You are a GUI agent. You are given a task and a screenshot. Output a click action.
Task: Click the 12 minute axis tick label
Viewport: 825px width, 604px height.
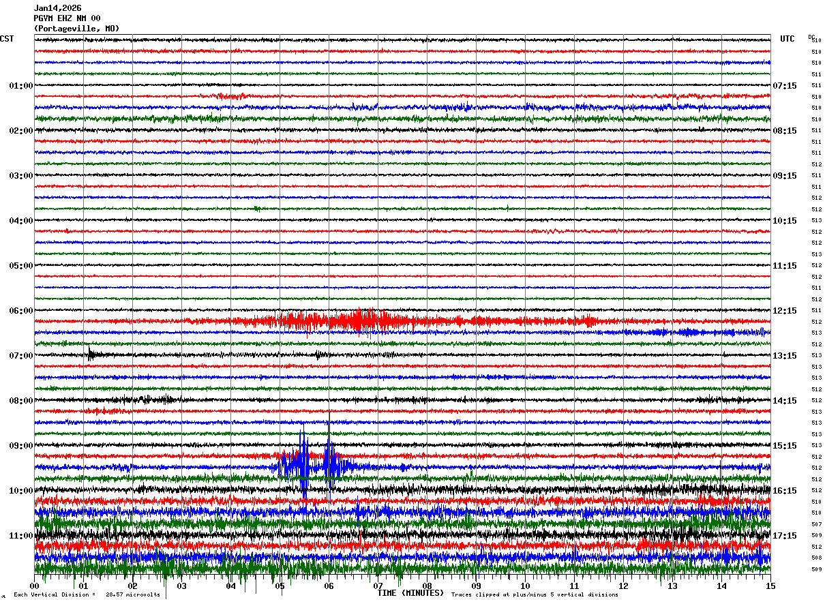[624, 586]
